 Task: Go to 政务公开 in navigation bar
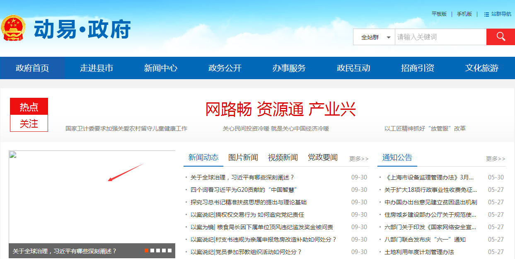[225, 68]
